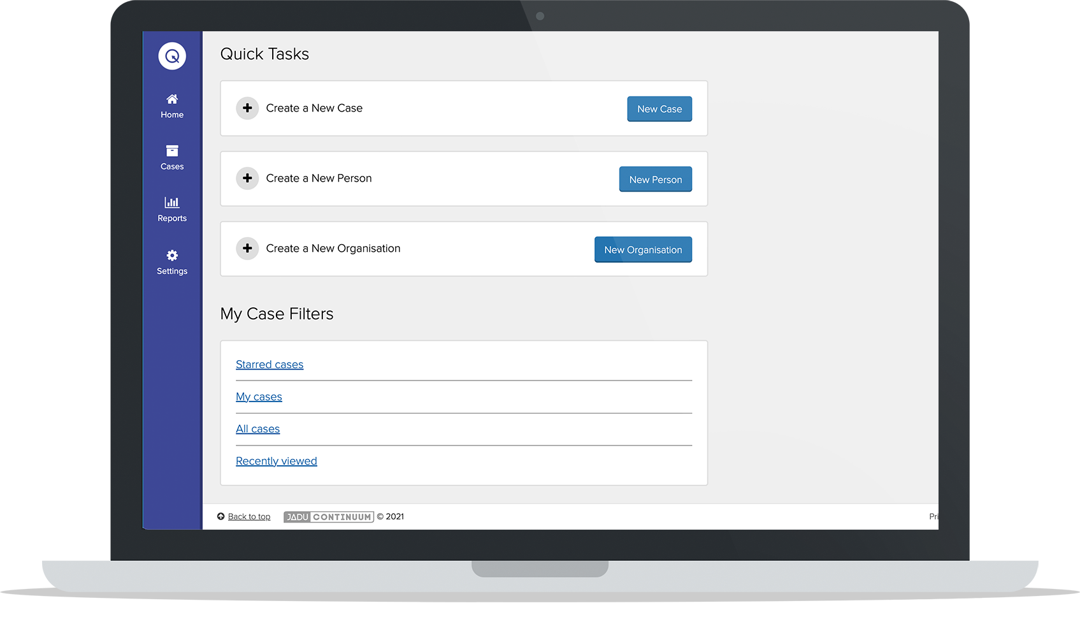View the All cases filter link
Viewport: 1080px width, 617px height.
(257, 429)
